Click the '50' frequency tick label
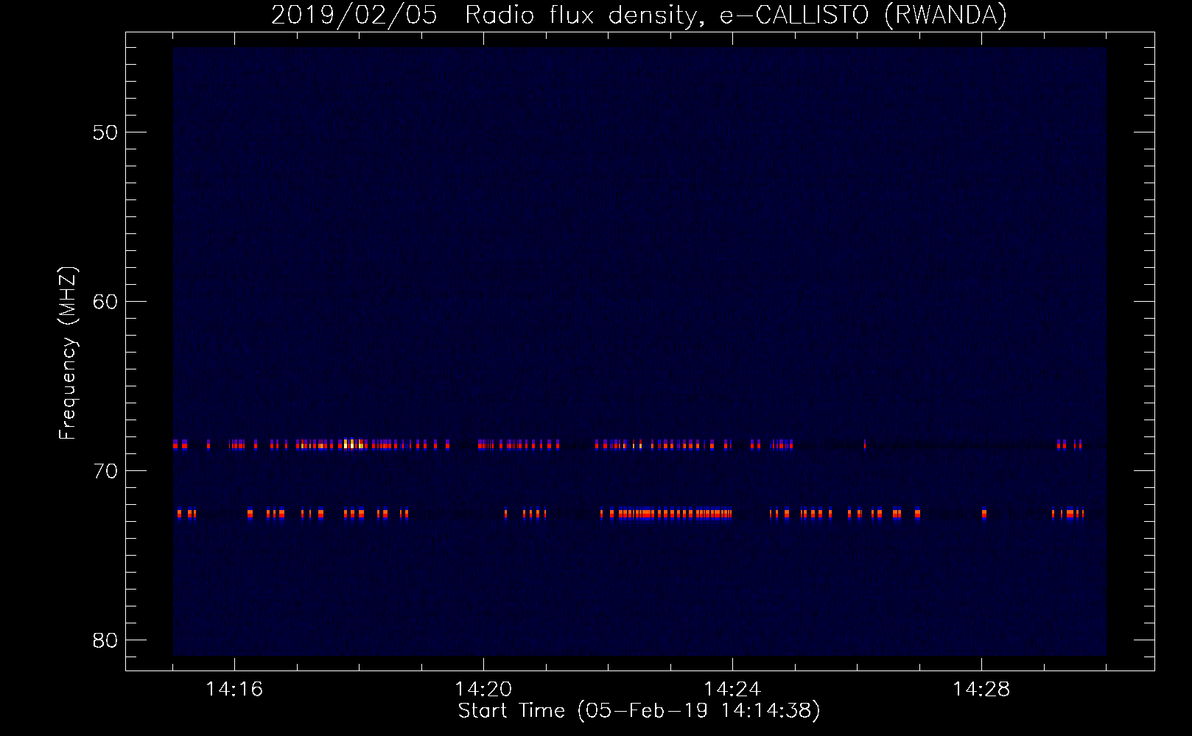The image size is (1192, 736). point(105,132)
